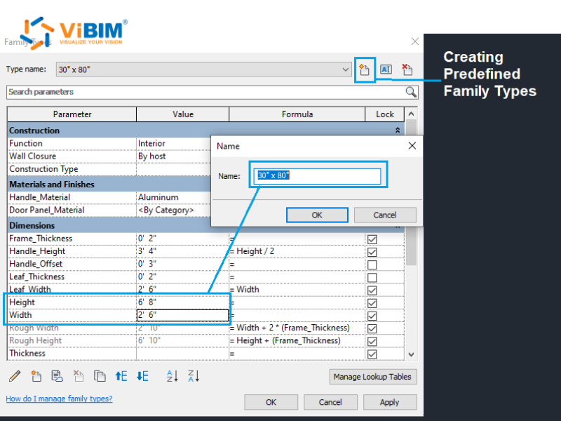Click OK in the Name dialog

[317, 215]
